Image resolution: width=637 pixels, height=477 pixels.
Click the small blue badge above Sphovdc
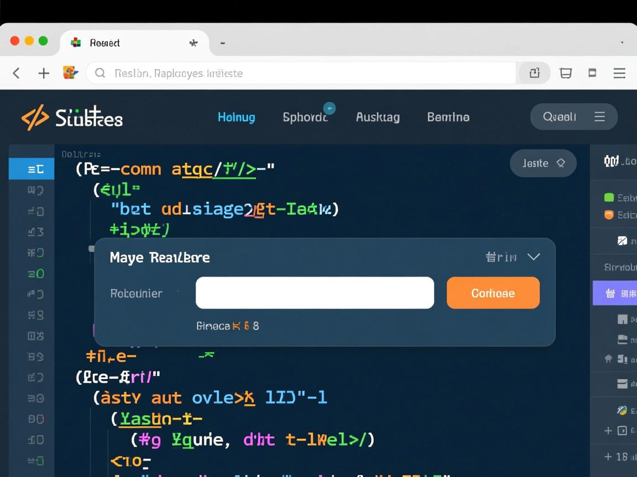(x=330, y=108)
